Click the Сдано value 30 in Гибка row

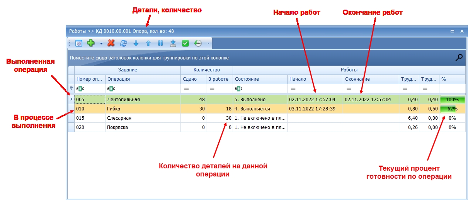click(193, 109)
